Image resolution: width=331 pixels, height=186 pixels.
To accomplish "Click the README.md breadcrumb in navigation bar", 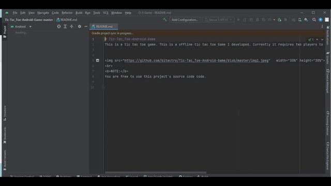I will (67, 20).
